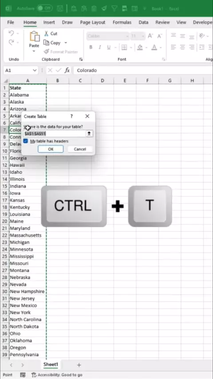Viewport: 213px width, 379px height.
Task: Click the Undo arrow icon
Action: (11, 33)
